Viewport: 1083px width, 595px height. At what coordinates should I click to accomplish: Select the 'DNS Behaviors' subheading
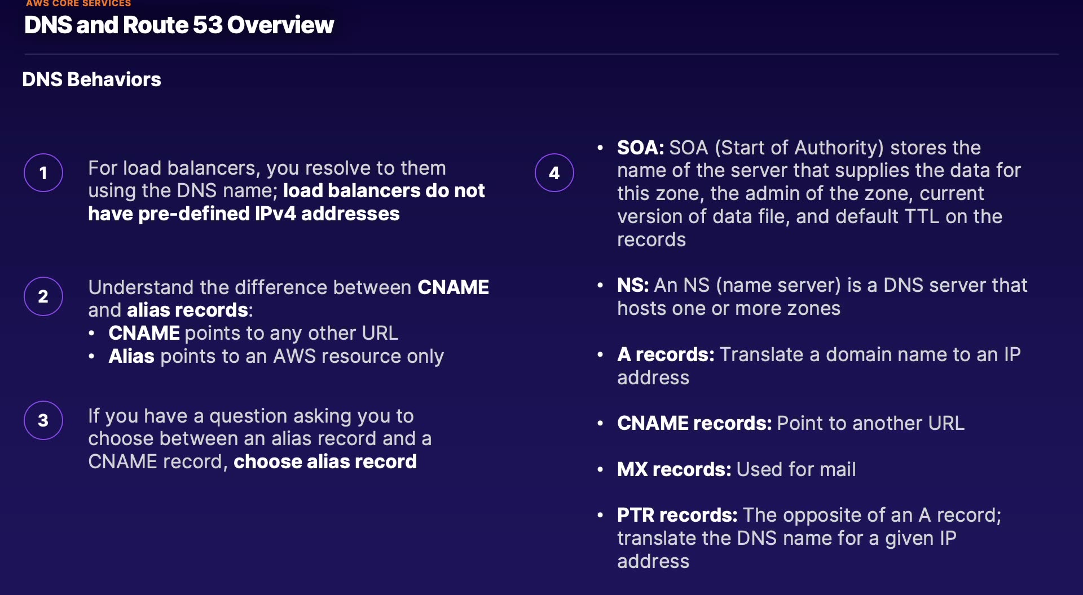[x=91, y=79]
